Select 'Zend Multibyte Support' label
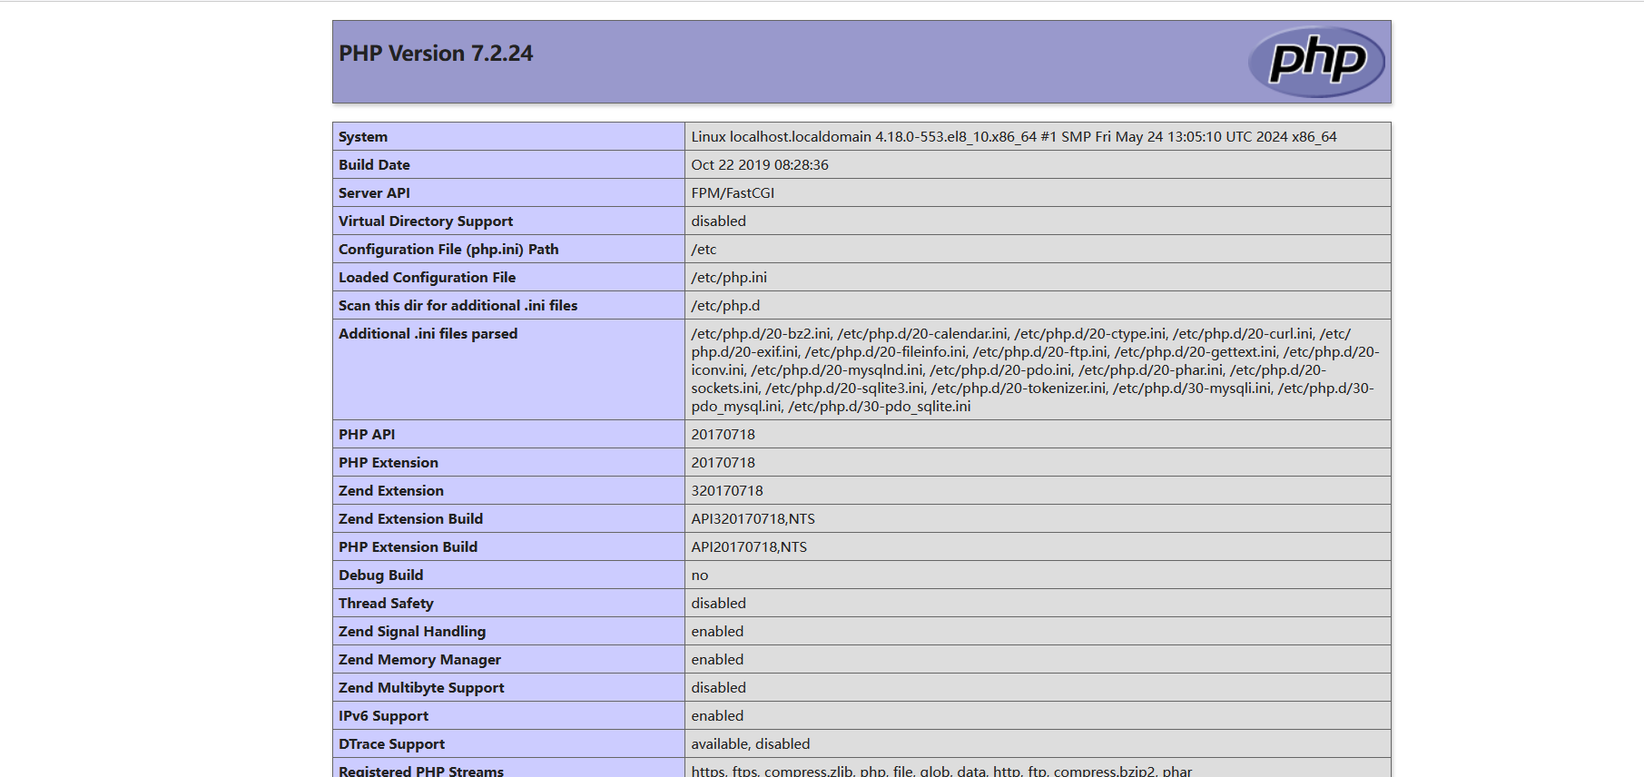The height and width of the screenshot is (777, 1644). [421, 688]
